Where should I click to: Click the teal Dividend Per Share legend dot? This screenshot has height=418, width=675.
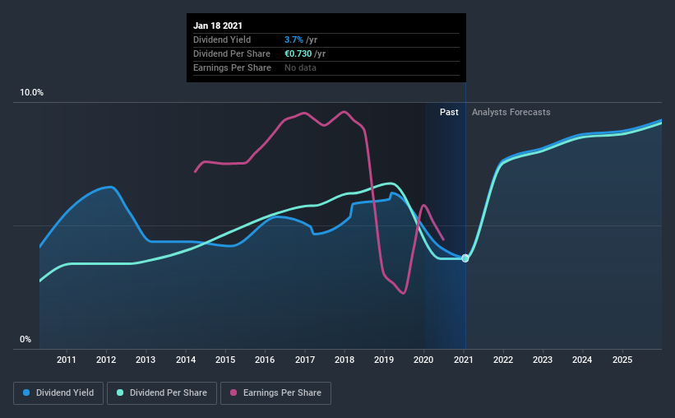click(120, 392)
